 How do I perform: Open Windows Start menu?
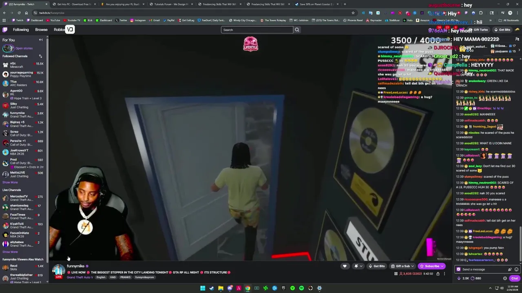click(203, 288)
